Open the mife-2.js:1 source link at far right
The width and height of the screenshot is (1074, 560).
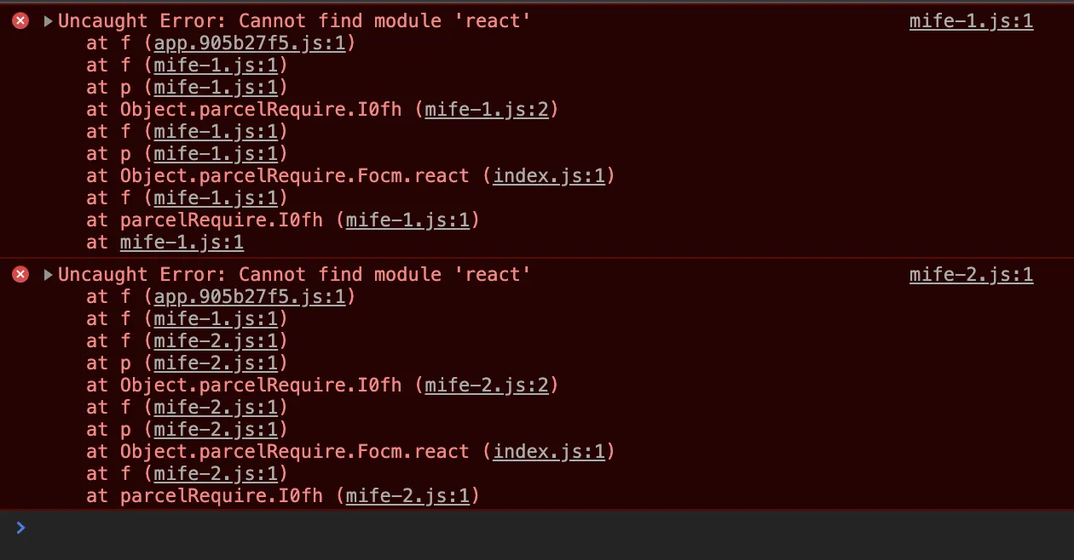[971, 274]
